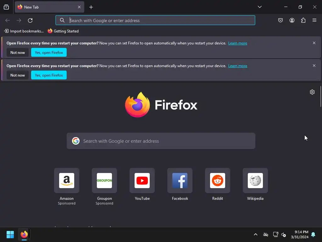Open the Extensions puzzle icon
322x242 pixels.
303,20
